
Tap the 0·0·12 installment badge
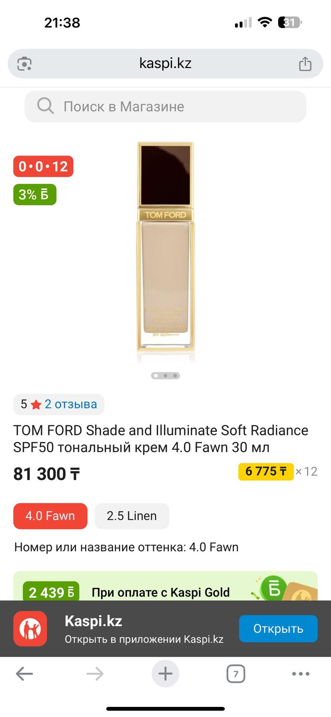tap(43, 166)
